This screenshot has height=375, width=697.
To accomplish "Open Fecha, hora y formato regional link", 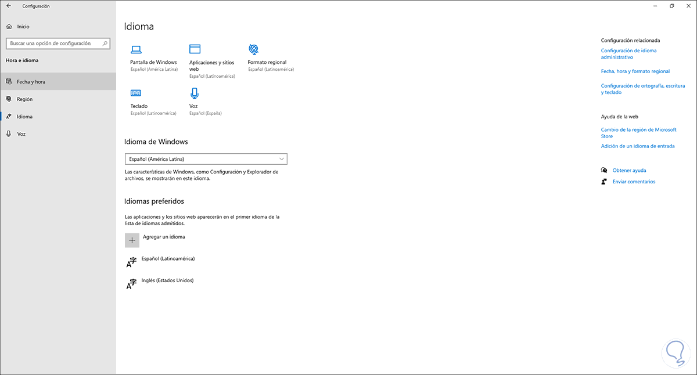I will click(635, 71).
